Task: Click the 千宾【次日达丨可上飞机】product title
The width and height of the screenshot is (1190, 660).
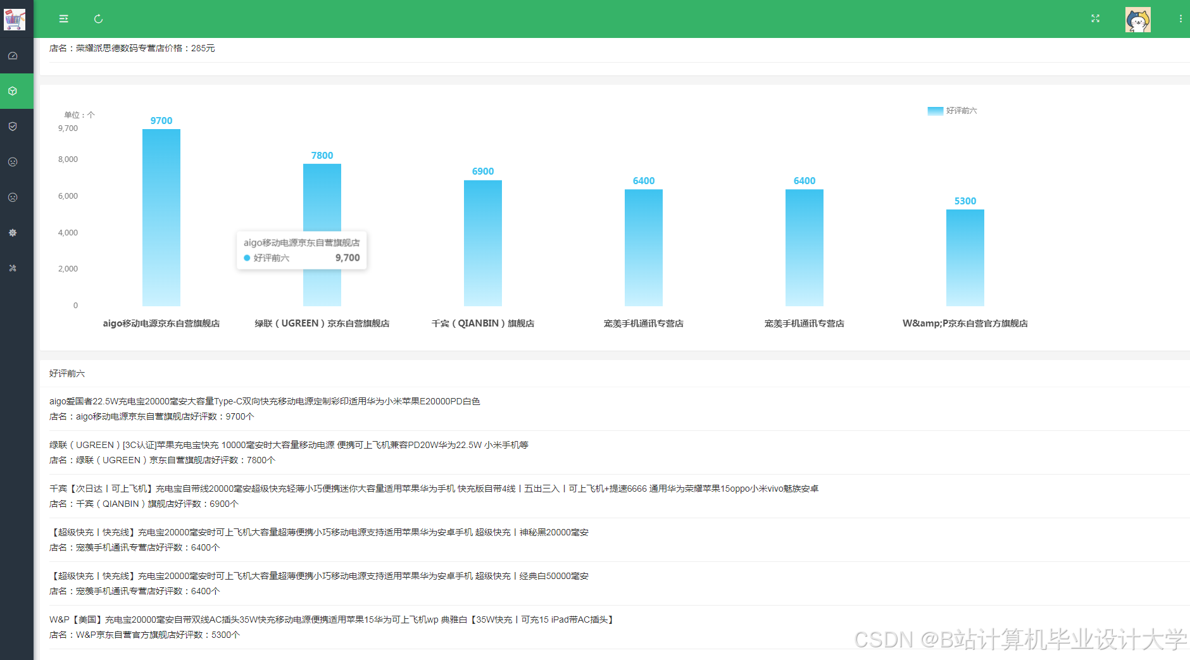Action: [434, 489]
